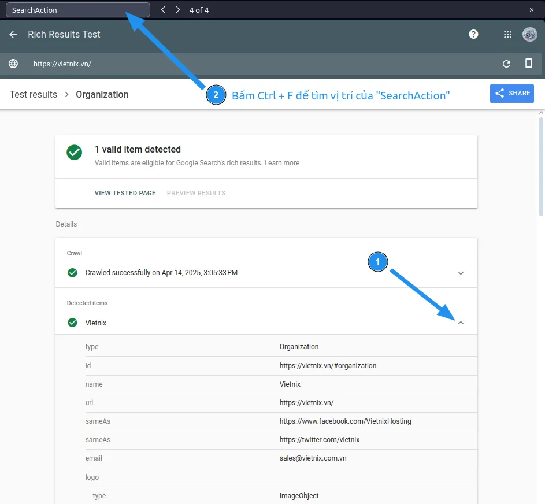Click the find bar SearchAction input field
The image size is (545, 504).
point(78,10)
